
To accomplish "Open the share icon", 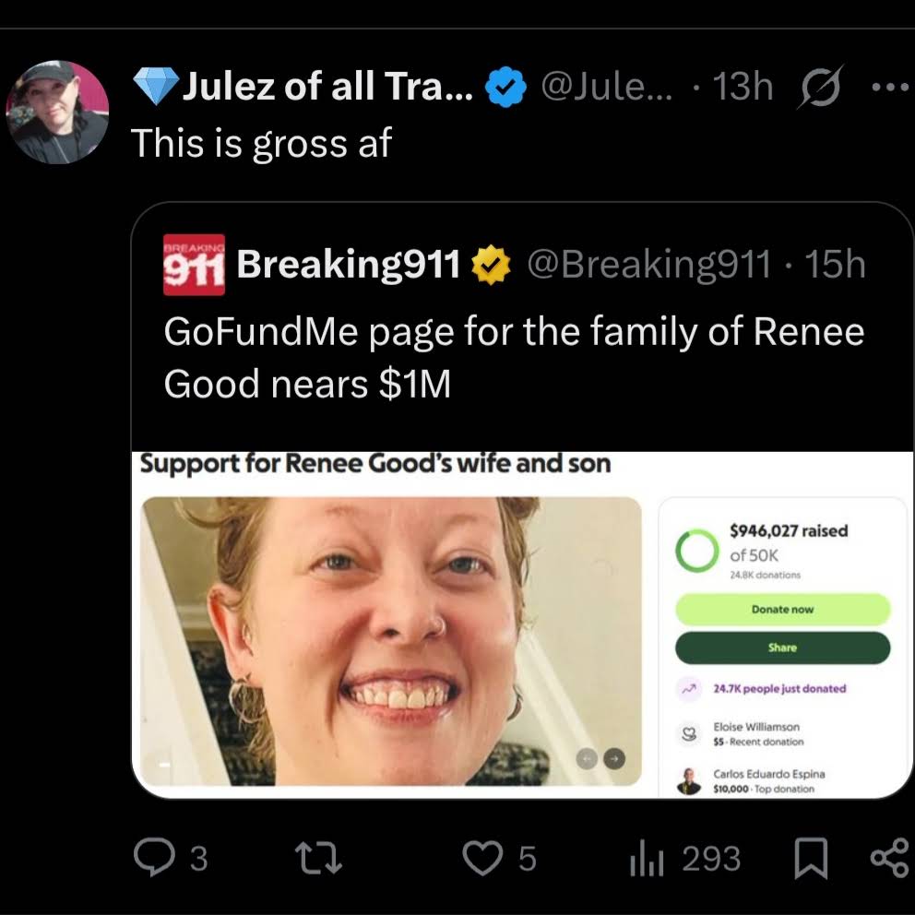I will 890,858.
